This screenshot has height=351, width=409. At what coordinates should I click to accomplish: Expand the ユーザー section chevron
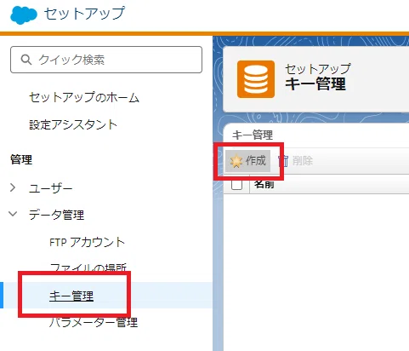[13, 187]
